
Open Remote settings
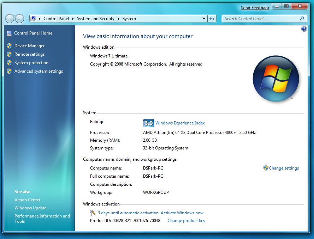click(x=29, y=54)
